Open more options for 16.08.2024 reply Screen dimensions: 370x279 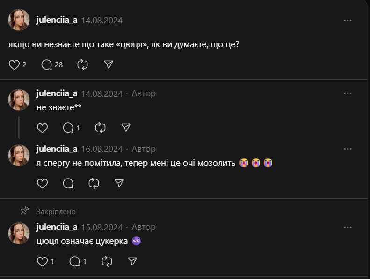pos(348,149)
